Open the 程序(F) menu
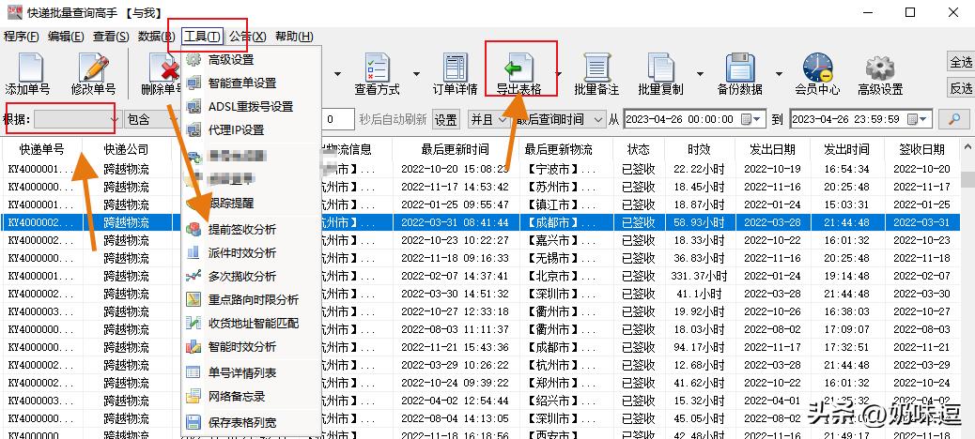The height and width of the screenshot is (439, 975). coord(22,37)
